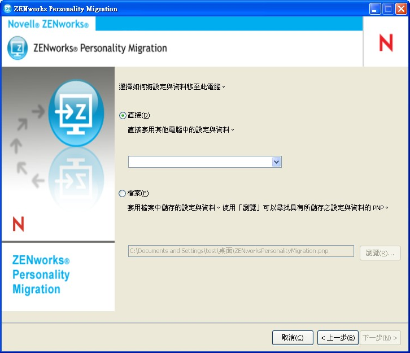Click the disabled 下一步(N) next button

tap(380, 338)
